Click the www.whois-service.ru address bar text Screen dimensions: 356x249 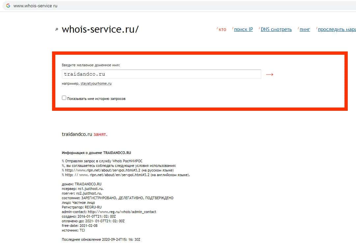tap(36, 6)
